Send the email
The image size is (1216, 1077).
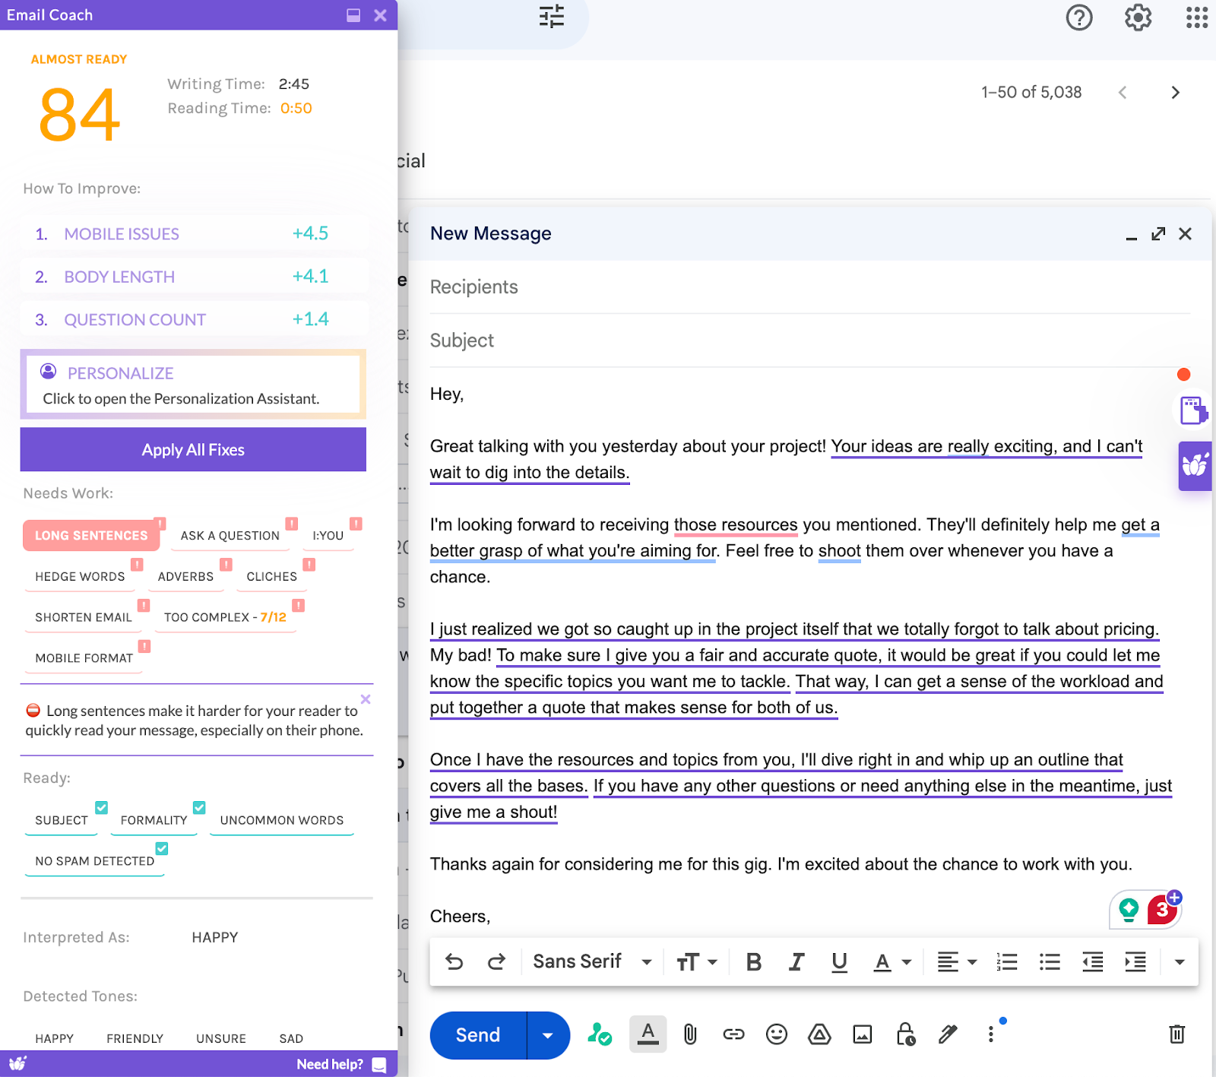[477, 1035]
